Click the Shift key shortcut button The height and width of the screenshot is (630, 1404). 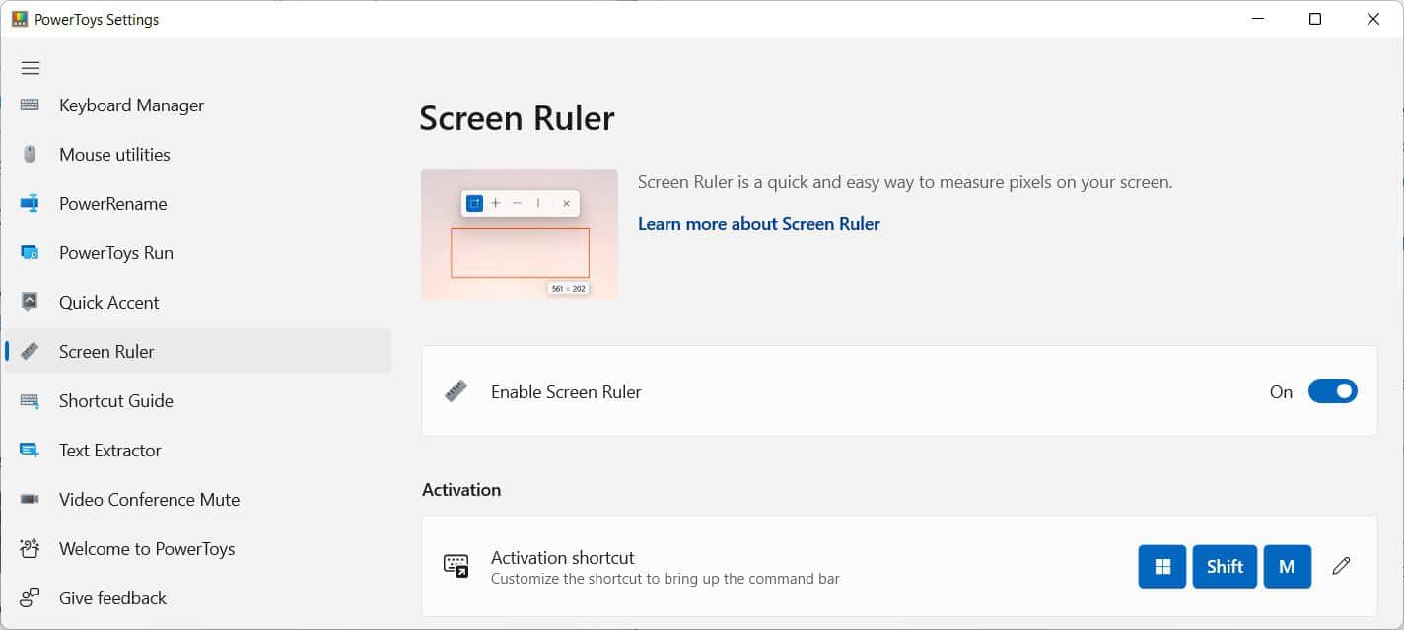1225,566
